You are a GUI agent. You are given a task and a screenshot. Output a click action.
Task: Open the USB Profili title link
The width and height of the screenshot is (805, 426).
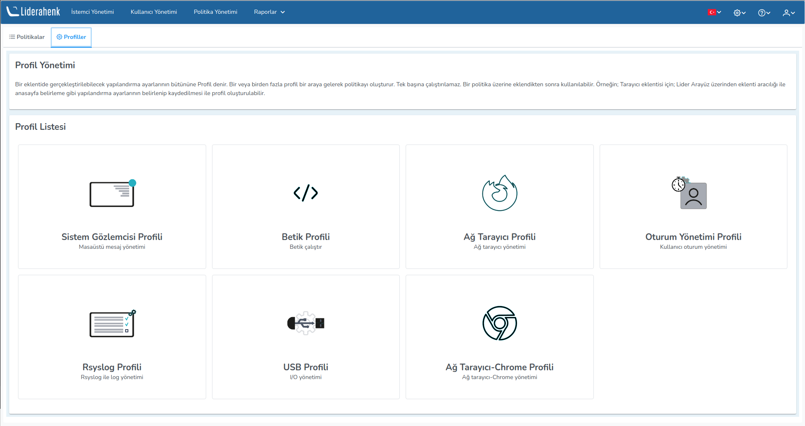(305, 367)
